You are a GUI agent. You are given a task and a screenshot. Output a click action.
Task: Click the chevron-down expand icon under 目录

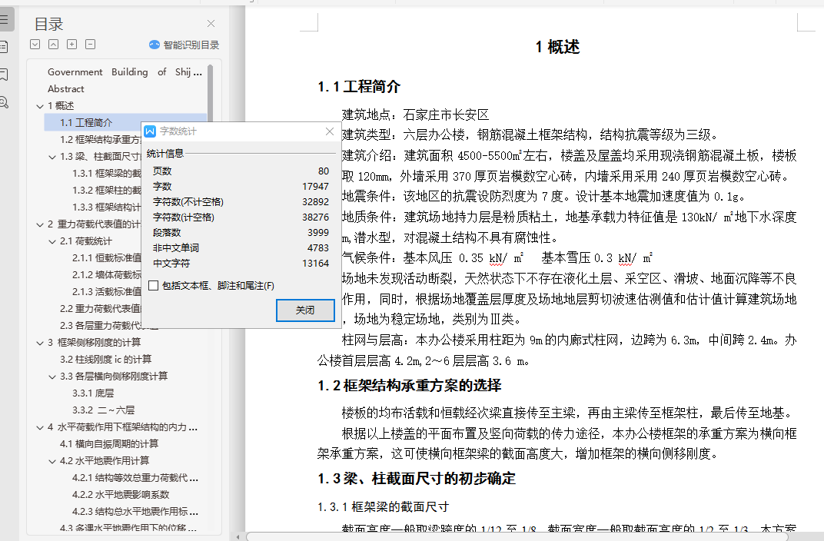[35, 44]
